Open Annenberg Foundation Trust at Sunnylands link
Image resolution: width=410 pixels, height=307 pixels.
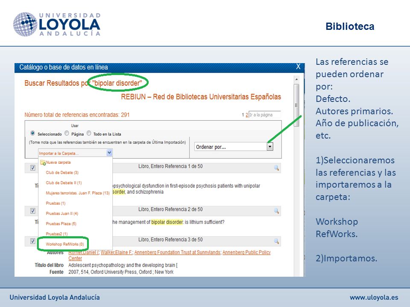pyautogui.click(x=177, y=252)
